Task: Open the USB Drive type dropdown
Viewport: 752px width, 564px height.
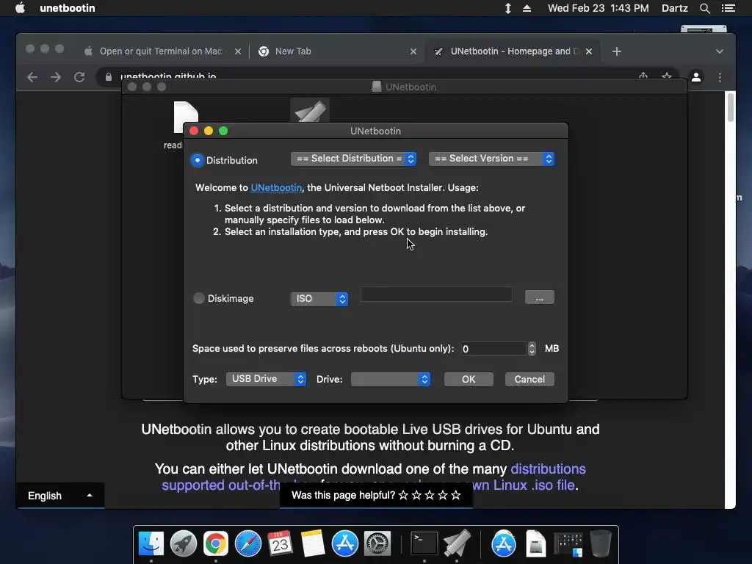Action: (x=266, y=379)
